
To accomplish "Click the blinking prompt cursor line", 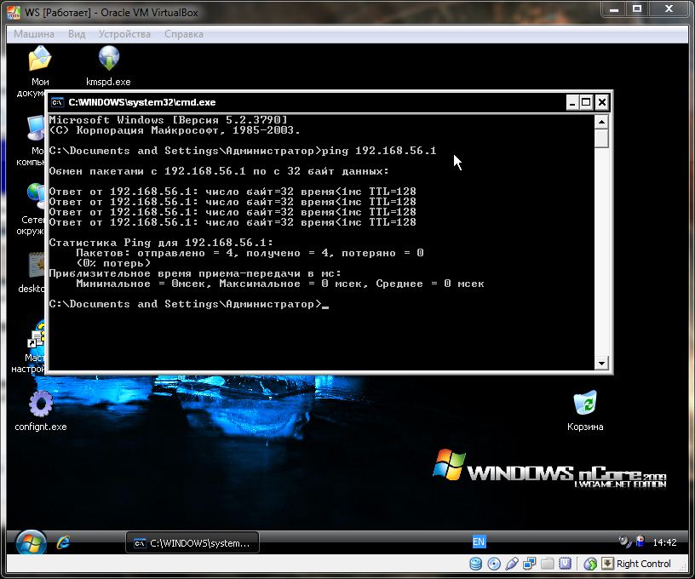I will coord(189,304).
